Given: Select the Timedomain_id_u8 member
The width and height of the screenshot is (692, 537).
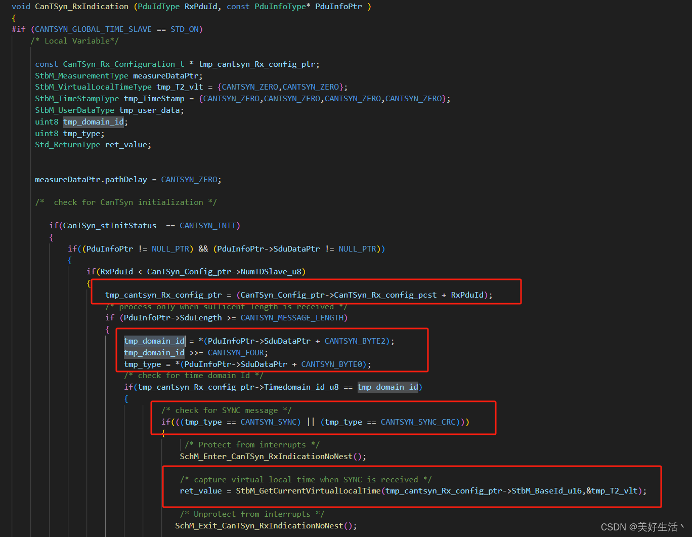Looking at the screenshot, I should [301, 387].
